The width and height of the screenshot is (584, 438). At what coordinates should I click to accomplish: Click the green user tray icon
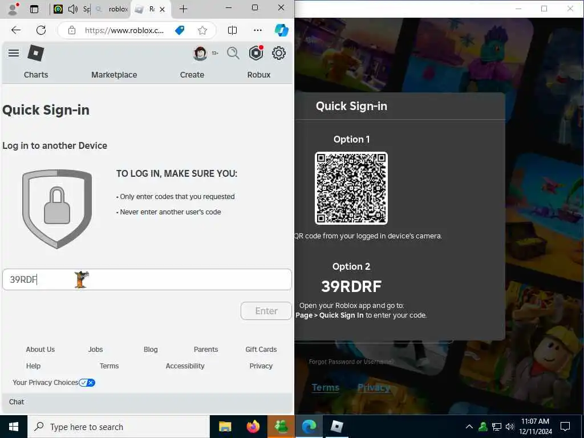(483, 427)
